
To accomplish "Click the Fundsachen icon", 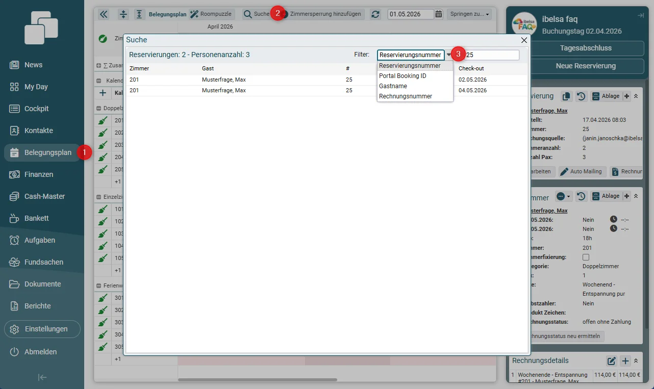I will pyautogui.click(x=14, y=262).
